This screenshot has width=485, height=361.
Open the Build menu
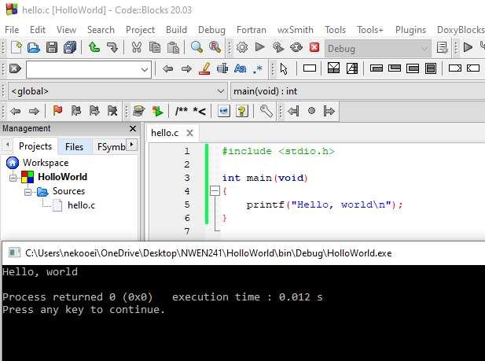[x=176, y=30]
